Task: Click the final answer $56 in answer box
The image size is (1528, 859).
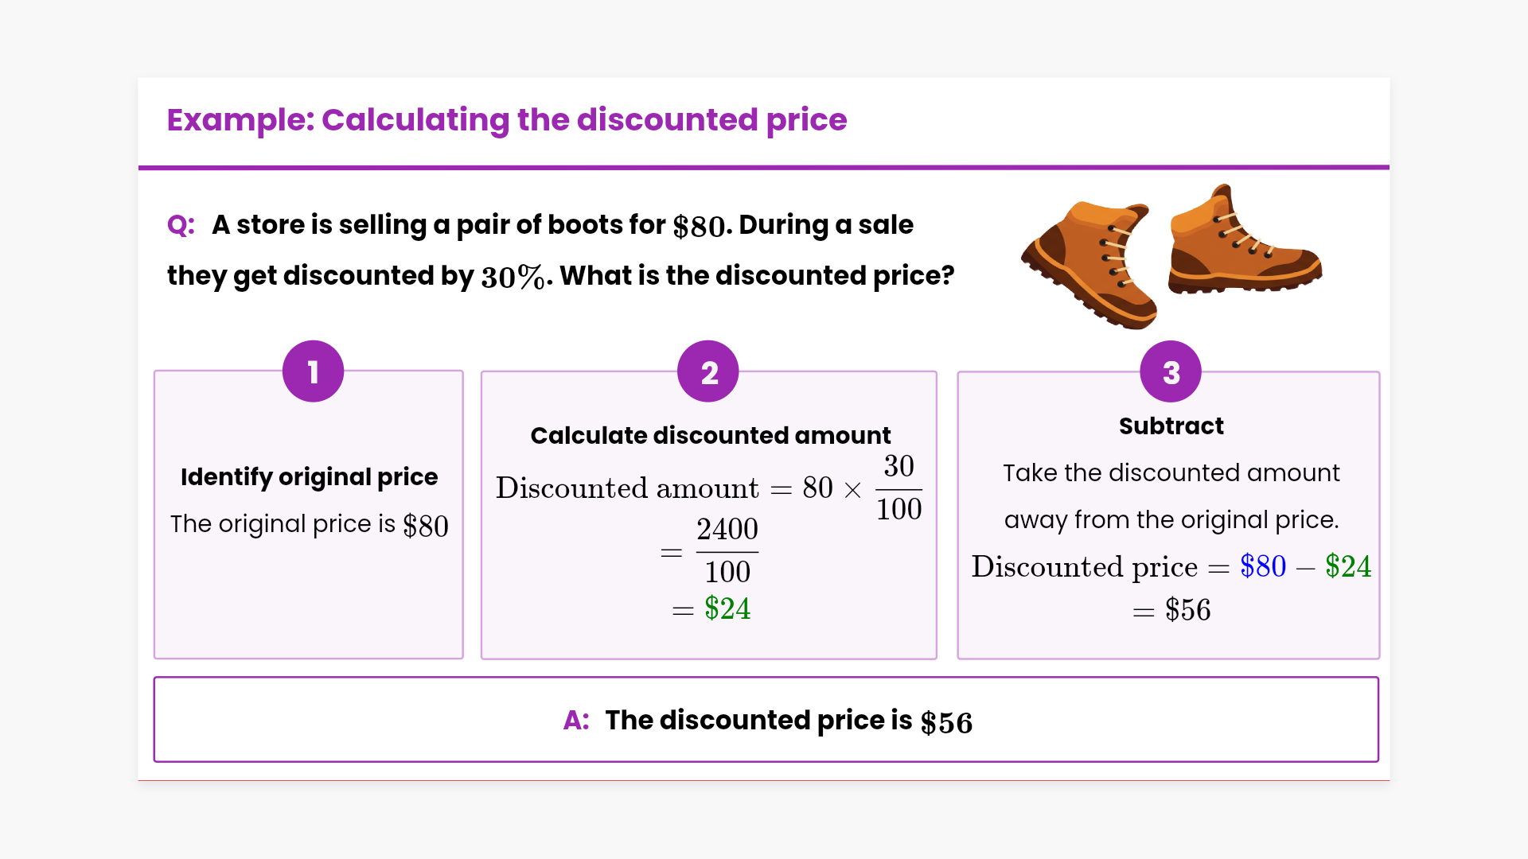Action: [x=946, y=723]
